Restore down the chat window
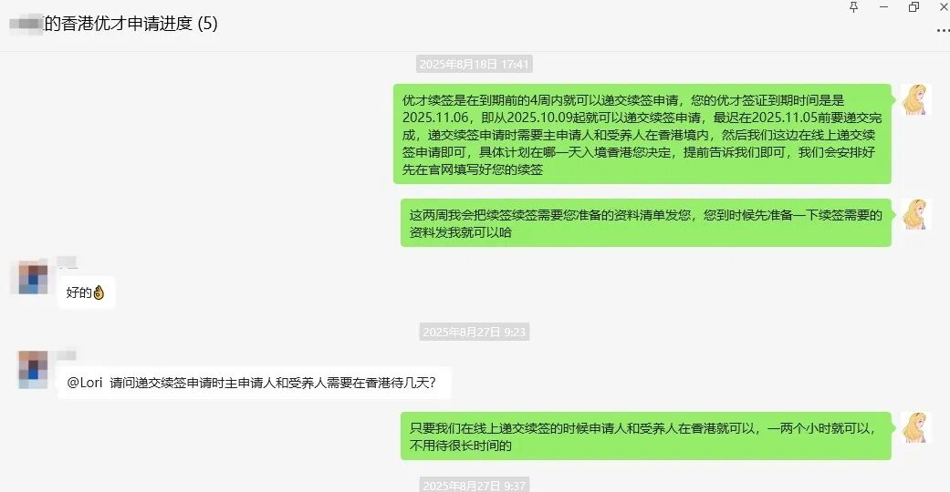Image resolution: width=950 pixels, height=492 pixels. [x=913, y=6]
